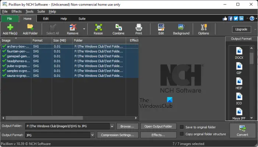Sort by Format column header
The height and width of the screenshot is (147, 258).
click(x=42, y=40)
